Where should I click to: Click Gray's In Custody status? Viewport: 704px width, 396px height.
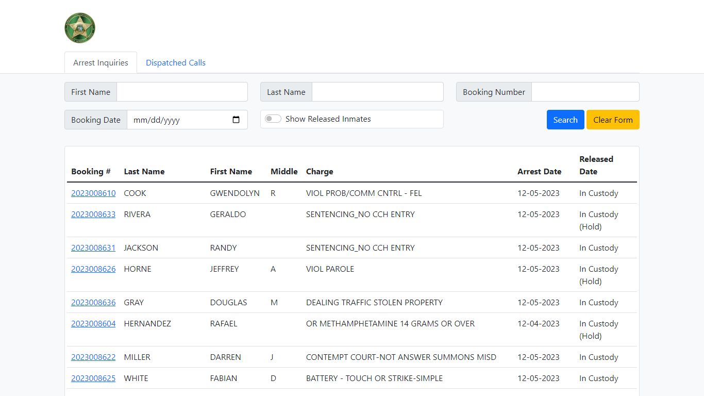pyautogui.click(x=599, y=302)
